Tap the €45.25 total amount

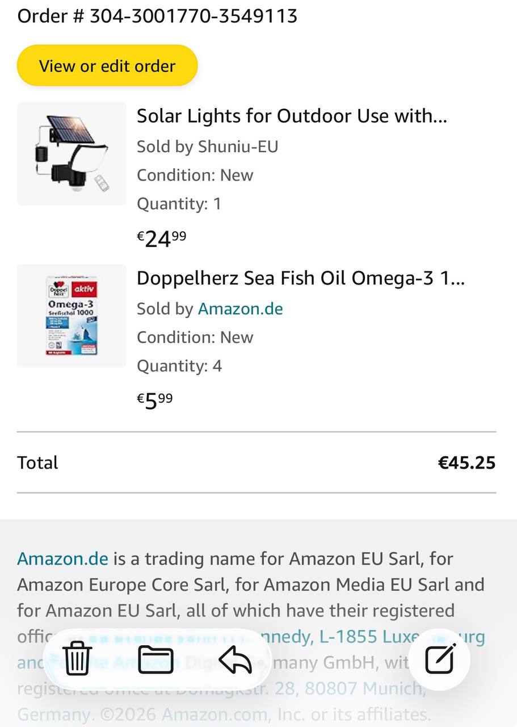tap(466, 463)
